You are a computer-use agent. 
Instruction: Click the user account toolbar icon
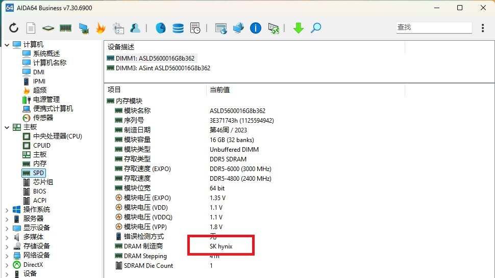pos(135,28)
